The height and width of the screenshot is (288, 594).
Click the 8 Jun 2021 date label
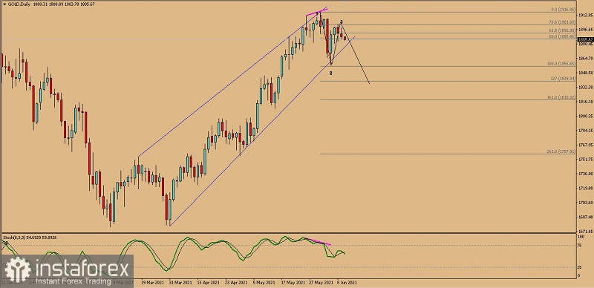coord(346,282)
